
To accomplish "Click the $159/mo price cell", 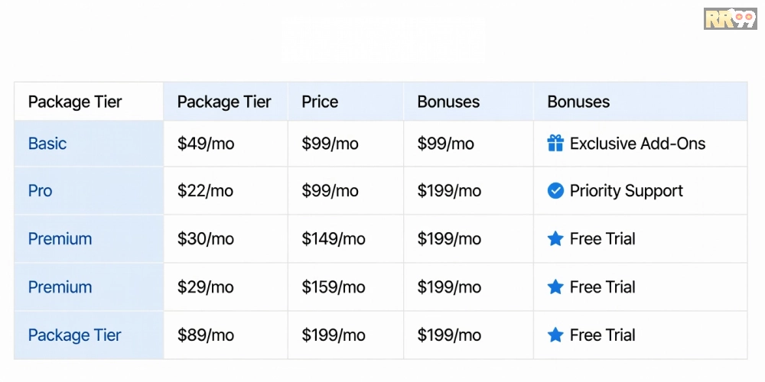I will (333, 287).
